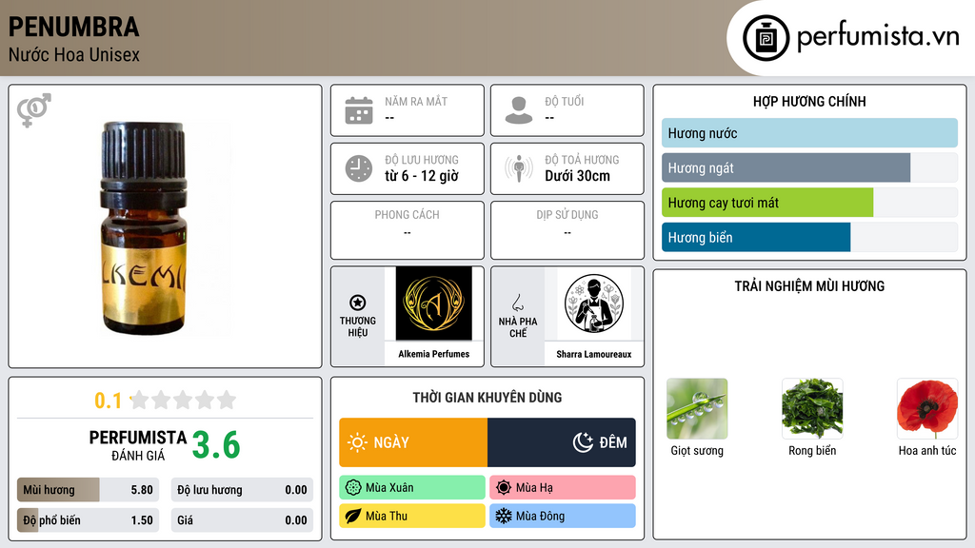Click the sun icon in Ngày

tap(358, 442)
